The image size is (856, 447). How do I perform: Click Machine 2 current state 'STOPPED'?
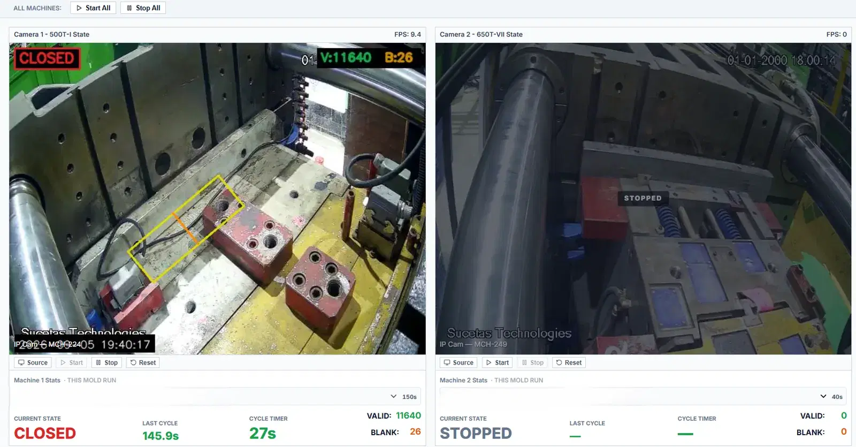[476, 433]
